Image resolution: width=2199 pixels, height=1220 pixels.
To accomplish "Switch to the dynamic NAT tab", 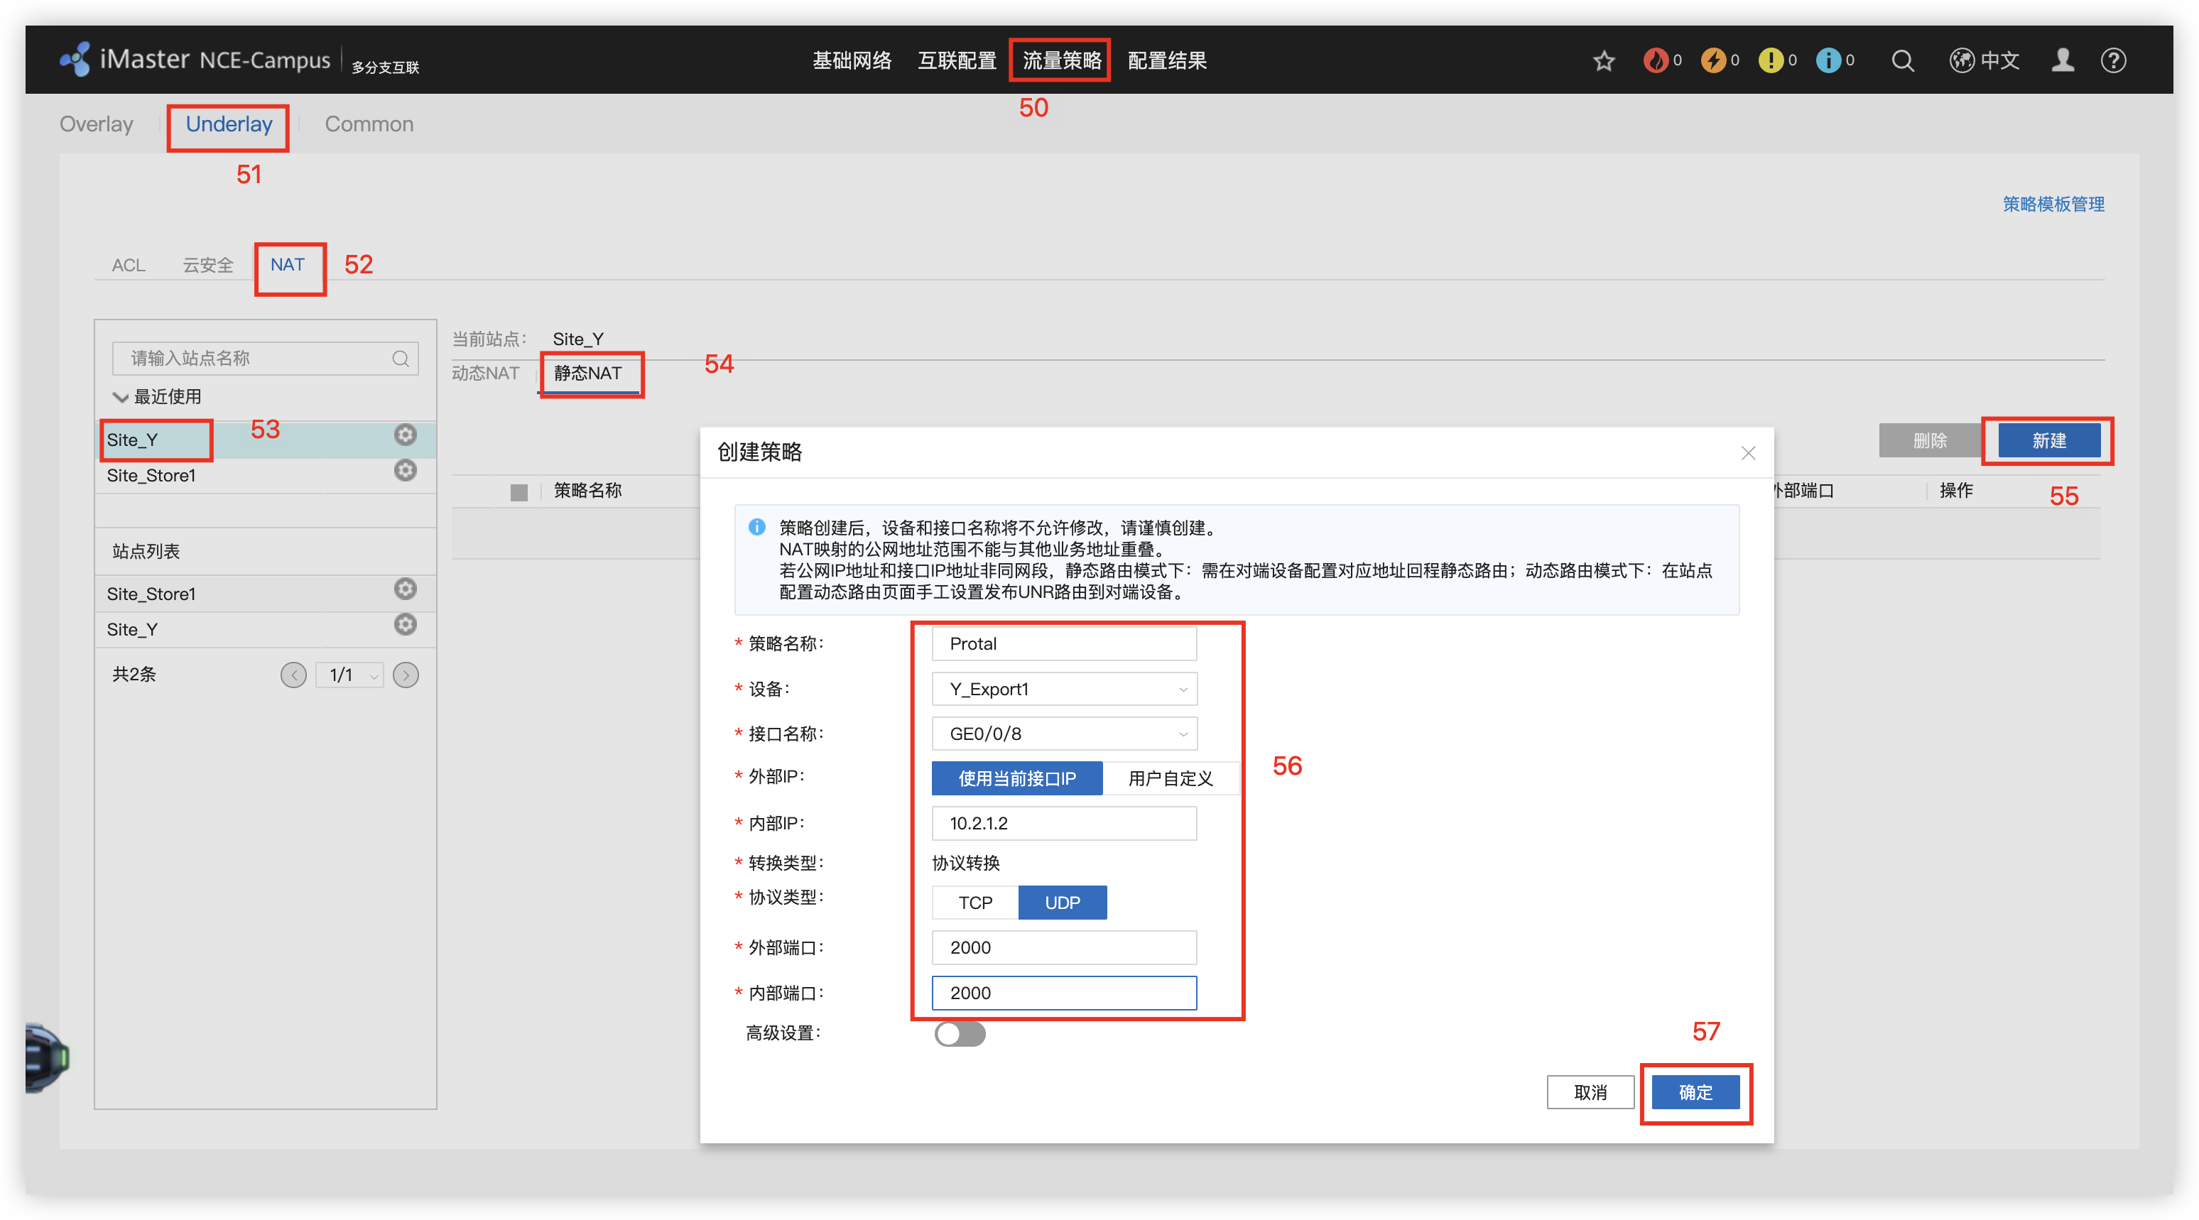I will [485, 373].
